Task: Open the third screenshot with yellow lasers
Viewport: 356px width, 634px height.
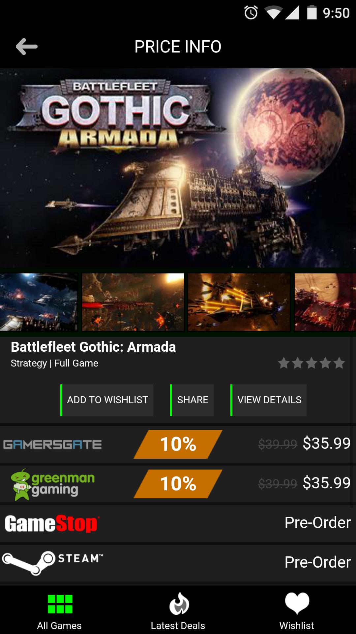Action: tap(239, 302)
